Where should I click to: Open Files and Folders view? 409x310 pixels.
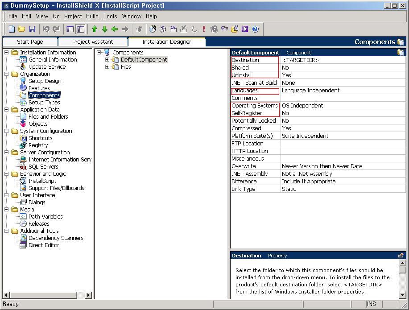tap(48, 117)
